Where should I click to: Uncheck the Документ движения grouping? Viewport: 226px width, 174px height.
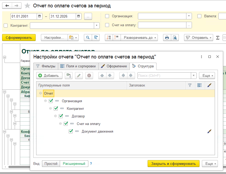click(71, 131)
